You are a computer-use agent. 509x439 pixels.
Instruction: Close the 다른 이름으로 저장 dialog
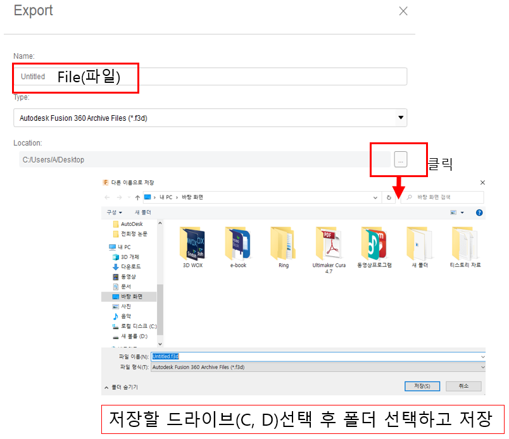coord(482,183)
